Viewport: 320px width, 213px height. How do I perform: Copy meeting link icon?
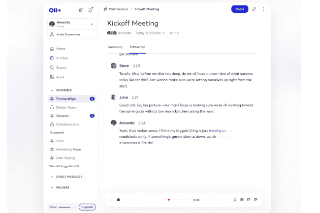point(254,9)
